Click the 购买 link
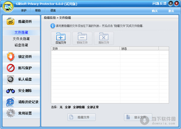 (x=155, y=11)
